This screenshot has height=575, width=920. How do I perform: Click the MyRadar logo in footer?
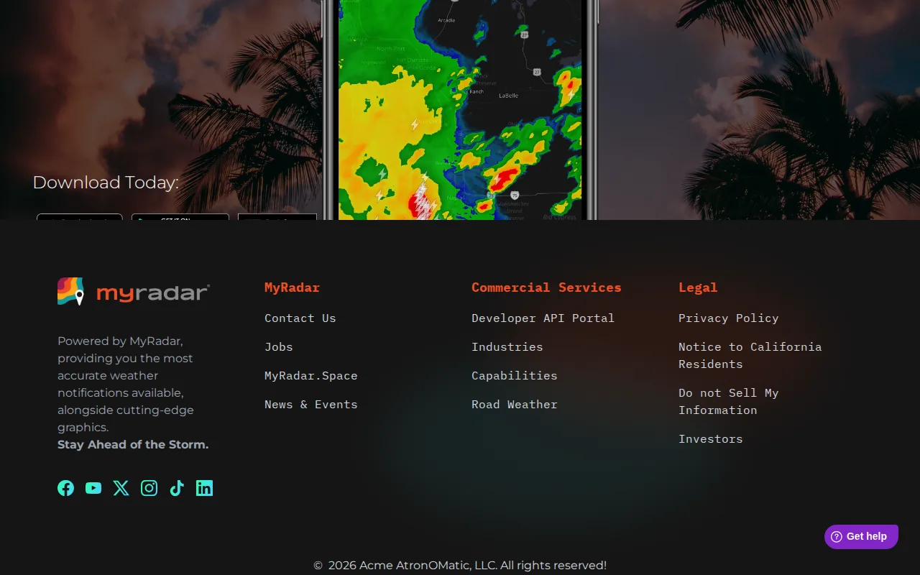coord(134,291)
